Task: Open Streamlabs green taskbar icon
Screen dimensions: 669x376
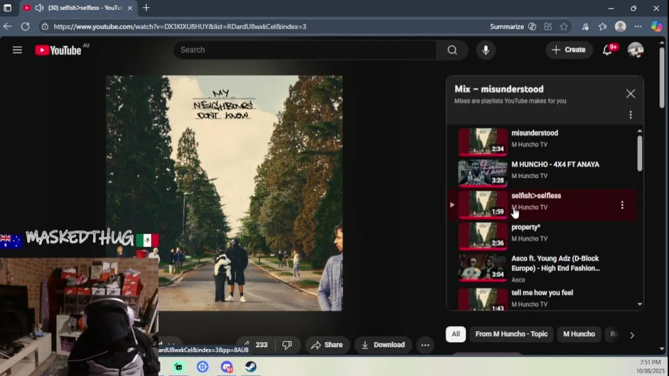Action: 179,367
